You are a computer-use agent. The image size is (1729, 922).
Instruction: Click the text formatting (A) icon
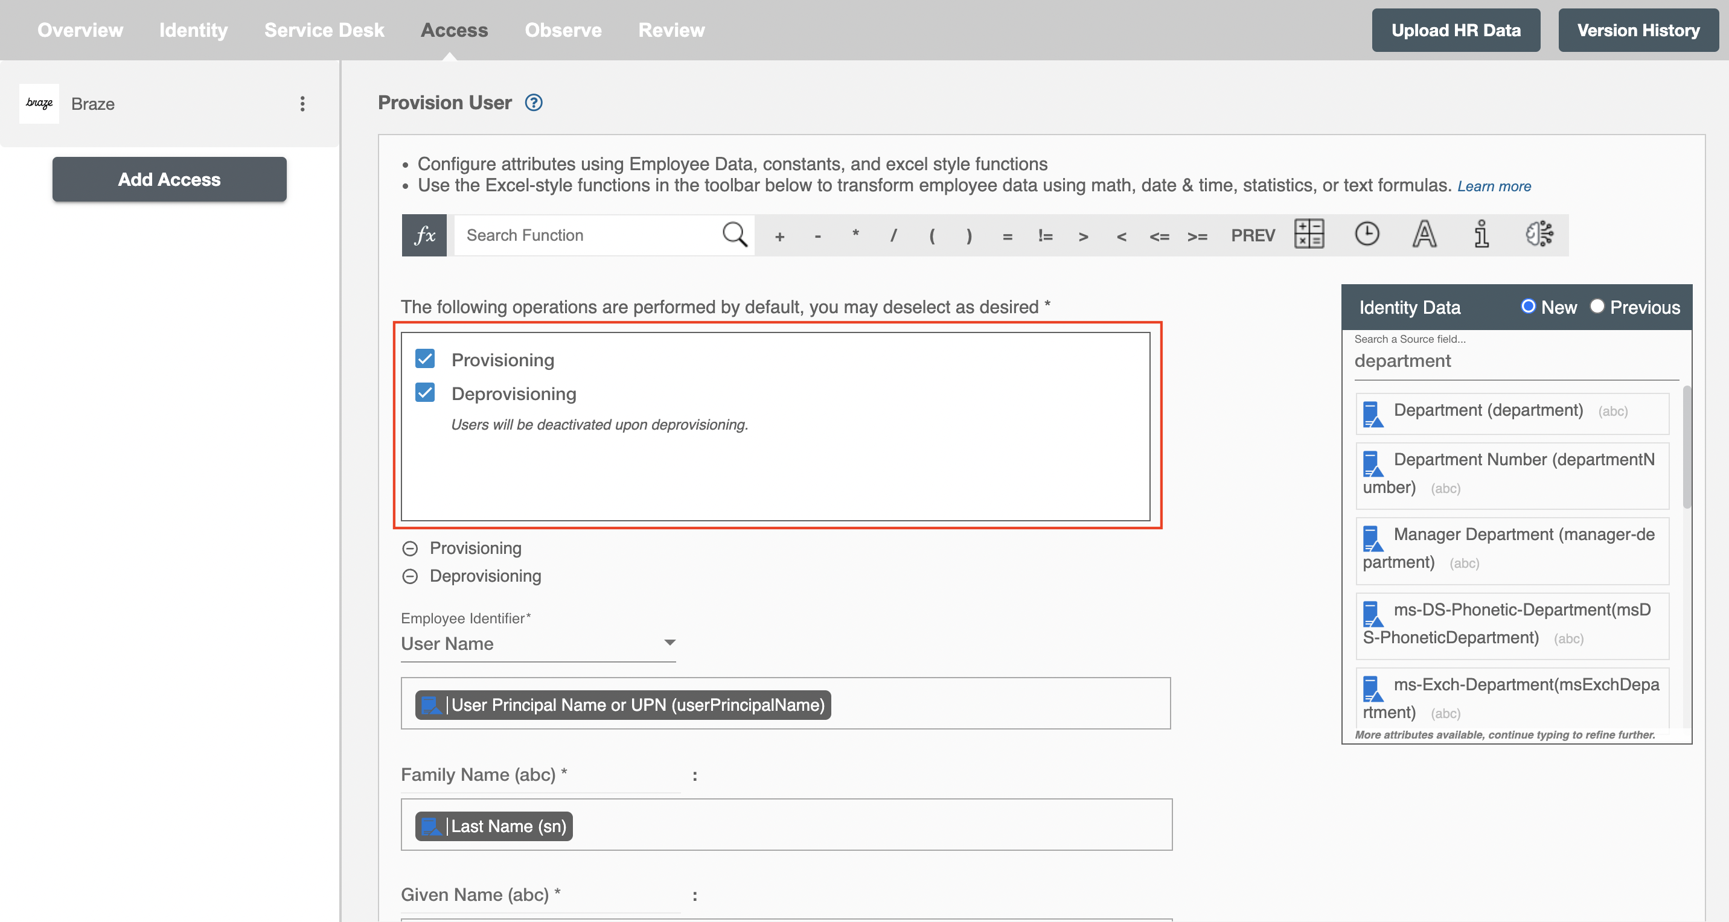(1425, 235)
